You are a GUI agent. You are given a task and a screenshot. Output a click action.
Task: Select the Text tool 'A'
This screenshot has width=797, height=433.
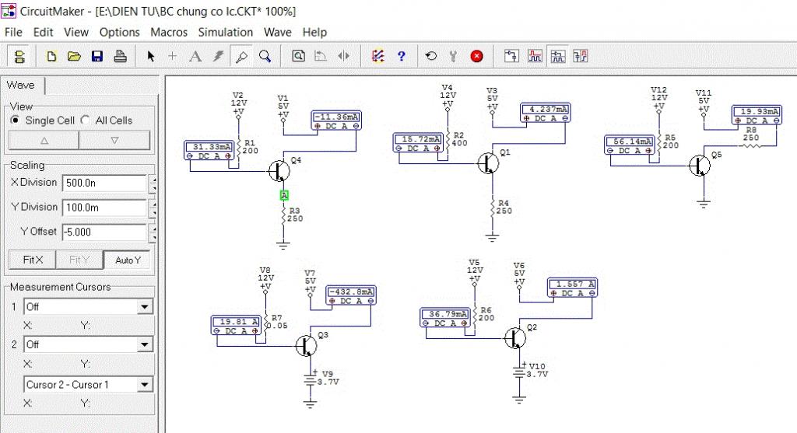(x=195, y=56)
